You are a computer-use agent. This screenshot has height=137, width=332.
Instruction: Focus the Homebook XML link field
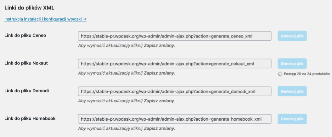pyautogui.click(x=175, y=119)
